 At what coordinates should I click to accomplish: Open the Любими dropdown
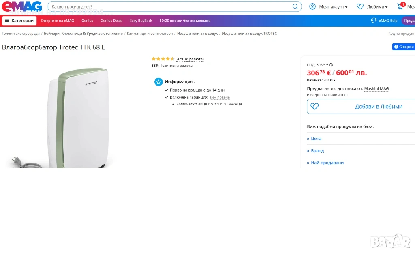(372, 6)
